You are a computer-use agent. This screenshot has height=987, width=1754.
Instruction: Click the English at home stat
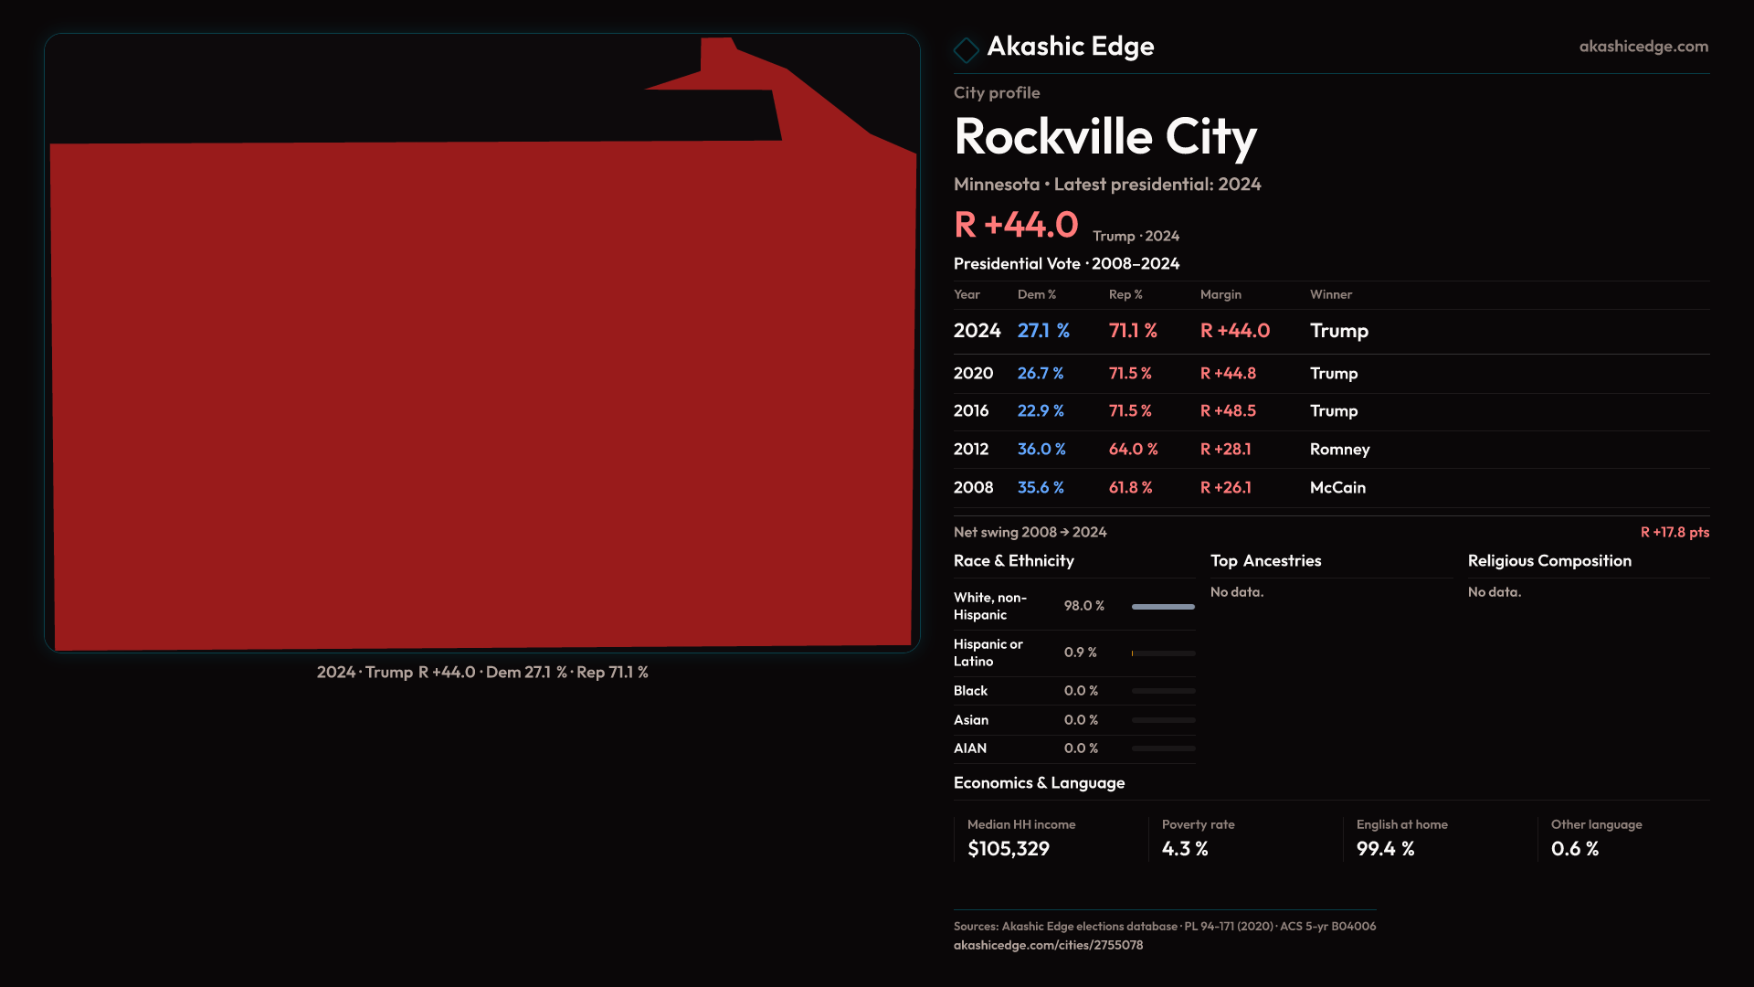coord(1400,838)
